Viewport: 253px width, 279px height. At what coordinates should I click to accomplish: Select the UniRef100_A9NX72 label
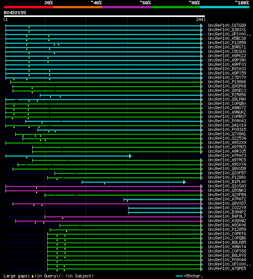pos(227,108)
